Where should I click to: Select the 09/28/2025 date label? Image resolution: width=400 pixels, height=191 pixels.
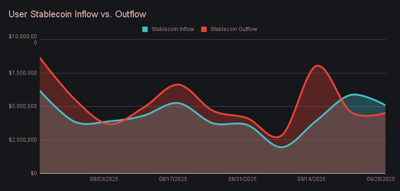click(380, 180)
